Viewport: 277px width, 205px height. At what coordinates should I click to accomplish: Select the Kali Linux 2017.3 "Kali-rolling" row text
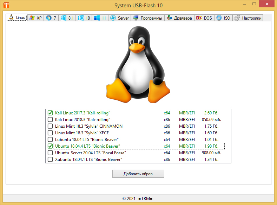click(83, 113)
